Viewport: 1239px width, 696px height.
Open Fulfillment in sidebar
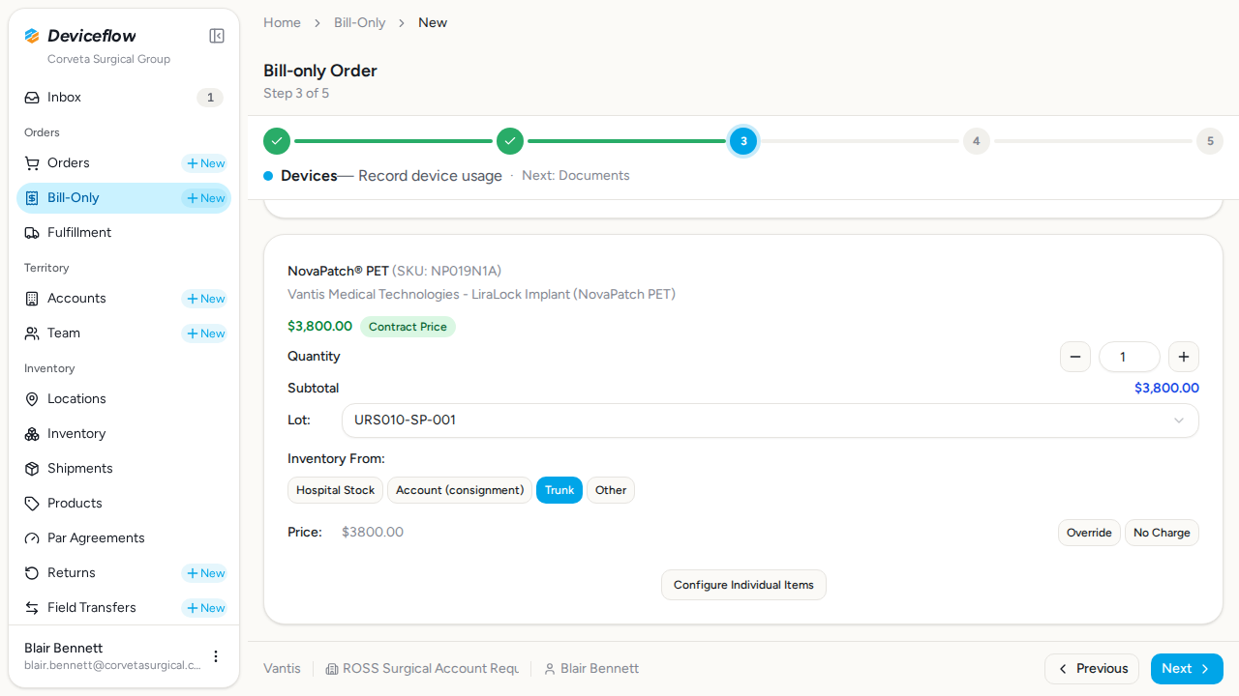124,233
